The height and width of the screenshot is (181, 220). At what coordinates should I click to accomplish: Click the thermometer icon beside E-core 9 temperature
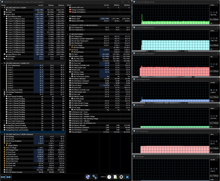6,88
